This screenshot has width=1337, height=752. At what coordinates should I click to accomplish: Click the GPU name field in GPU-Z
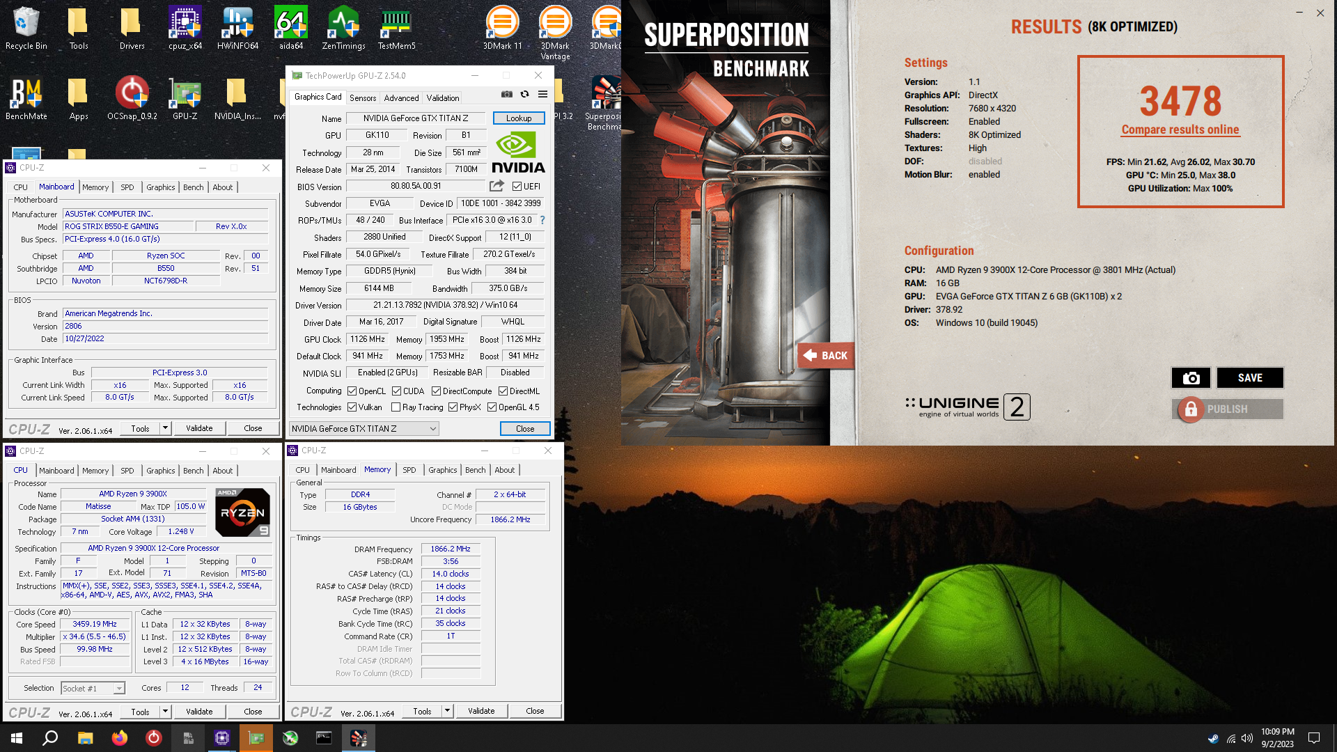[x=416, y=118]
